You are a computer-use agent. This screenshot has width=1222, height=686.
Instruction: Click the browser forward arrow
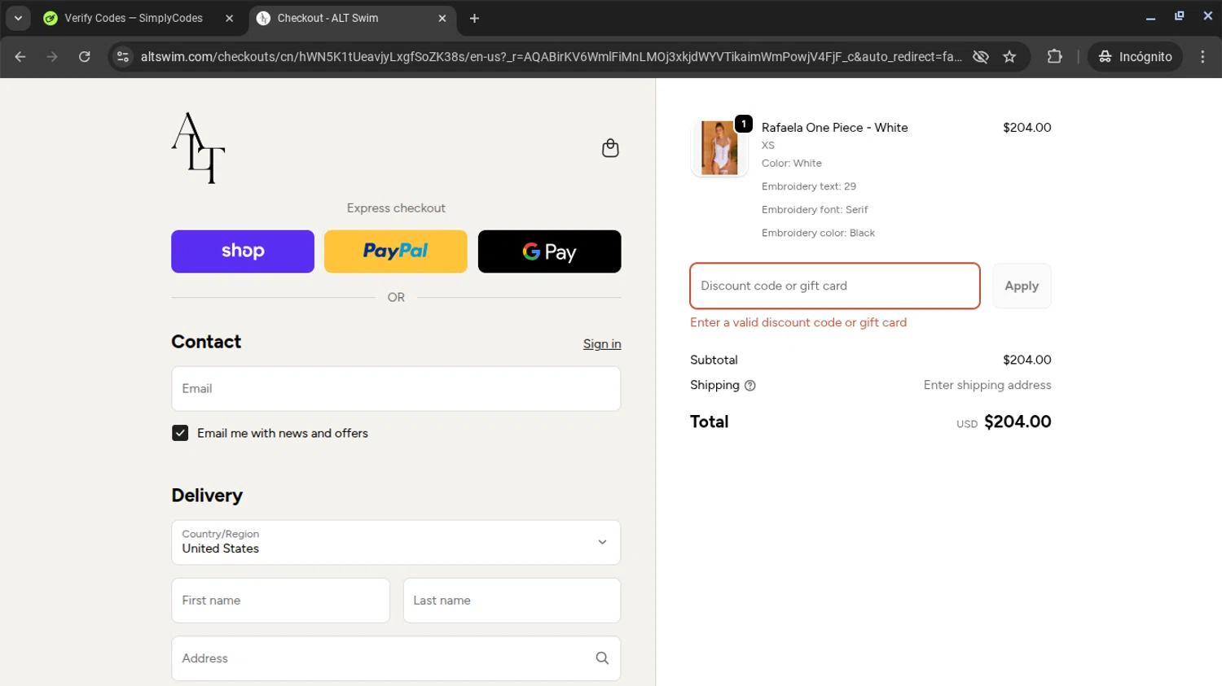[x=52, y=57]
